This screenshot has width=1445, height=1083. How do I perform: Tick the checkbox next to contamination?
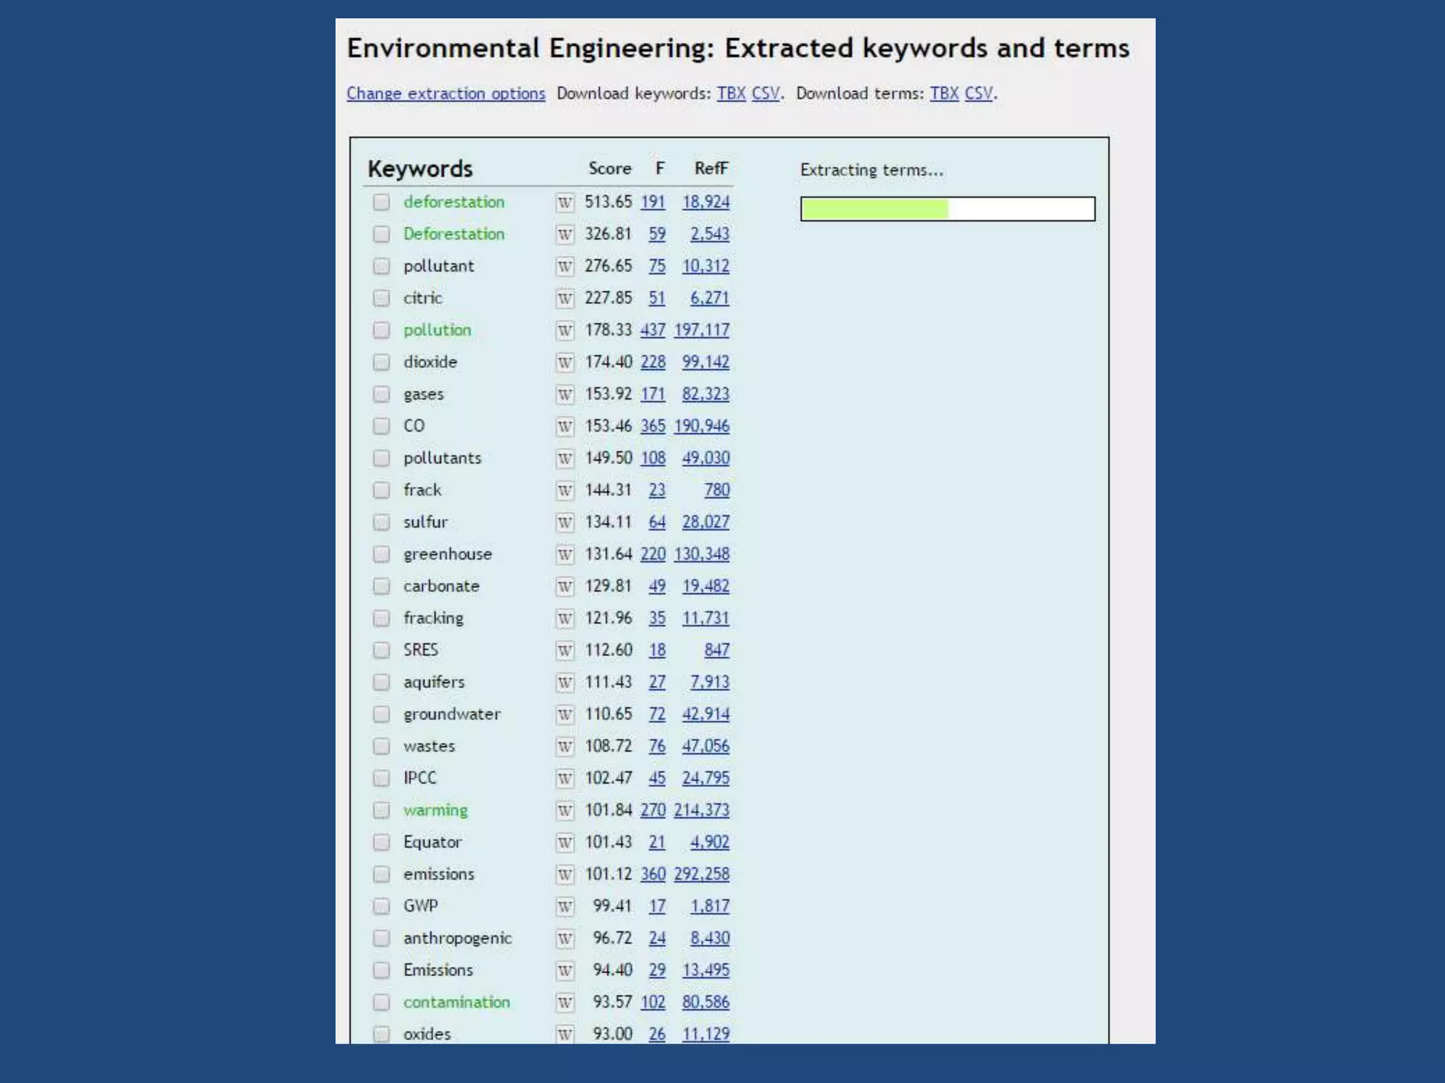click(x=381, y=1002)
